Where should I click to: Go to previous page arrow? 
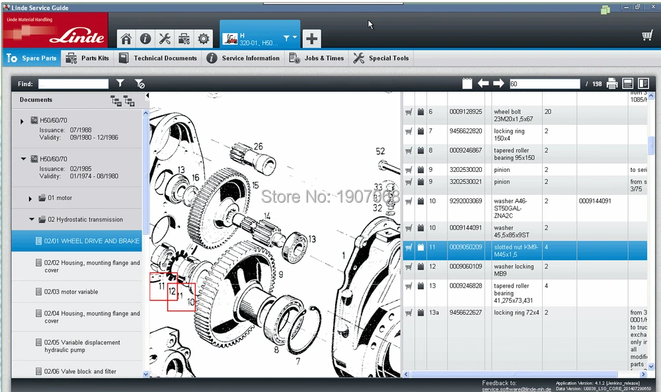coord(483,83)
